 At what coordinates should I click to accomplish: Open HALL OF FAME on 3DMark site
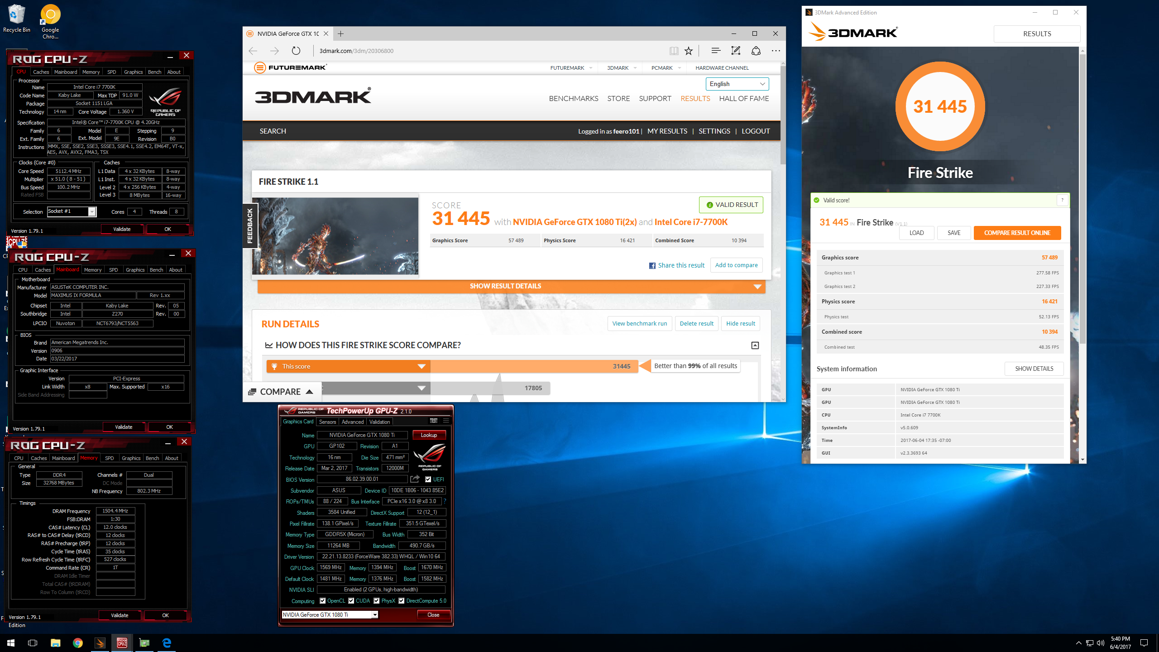[x=744, y=98]
